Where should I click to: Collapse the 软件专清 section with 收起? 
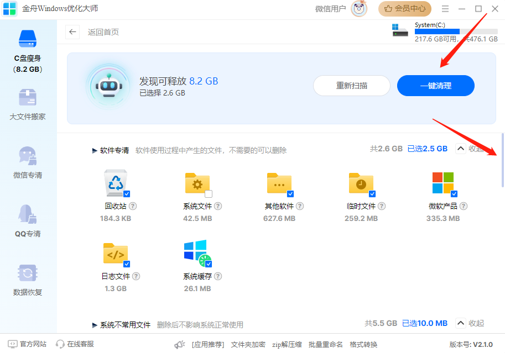(470, 149)
